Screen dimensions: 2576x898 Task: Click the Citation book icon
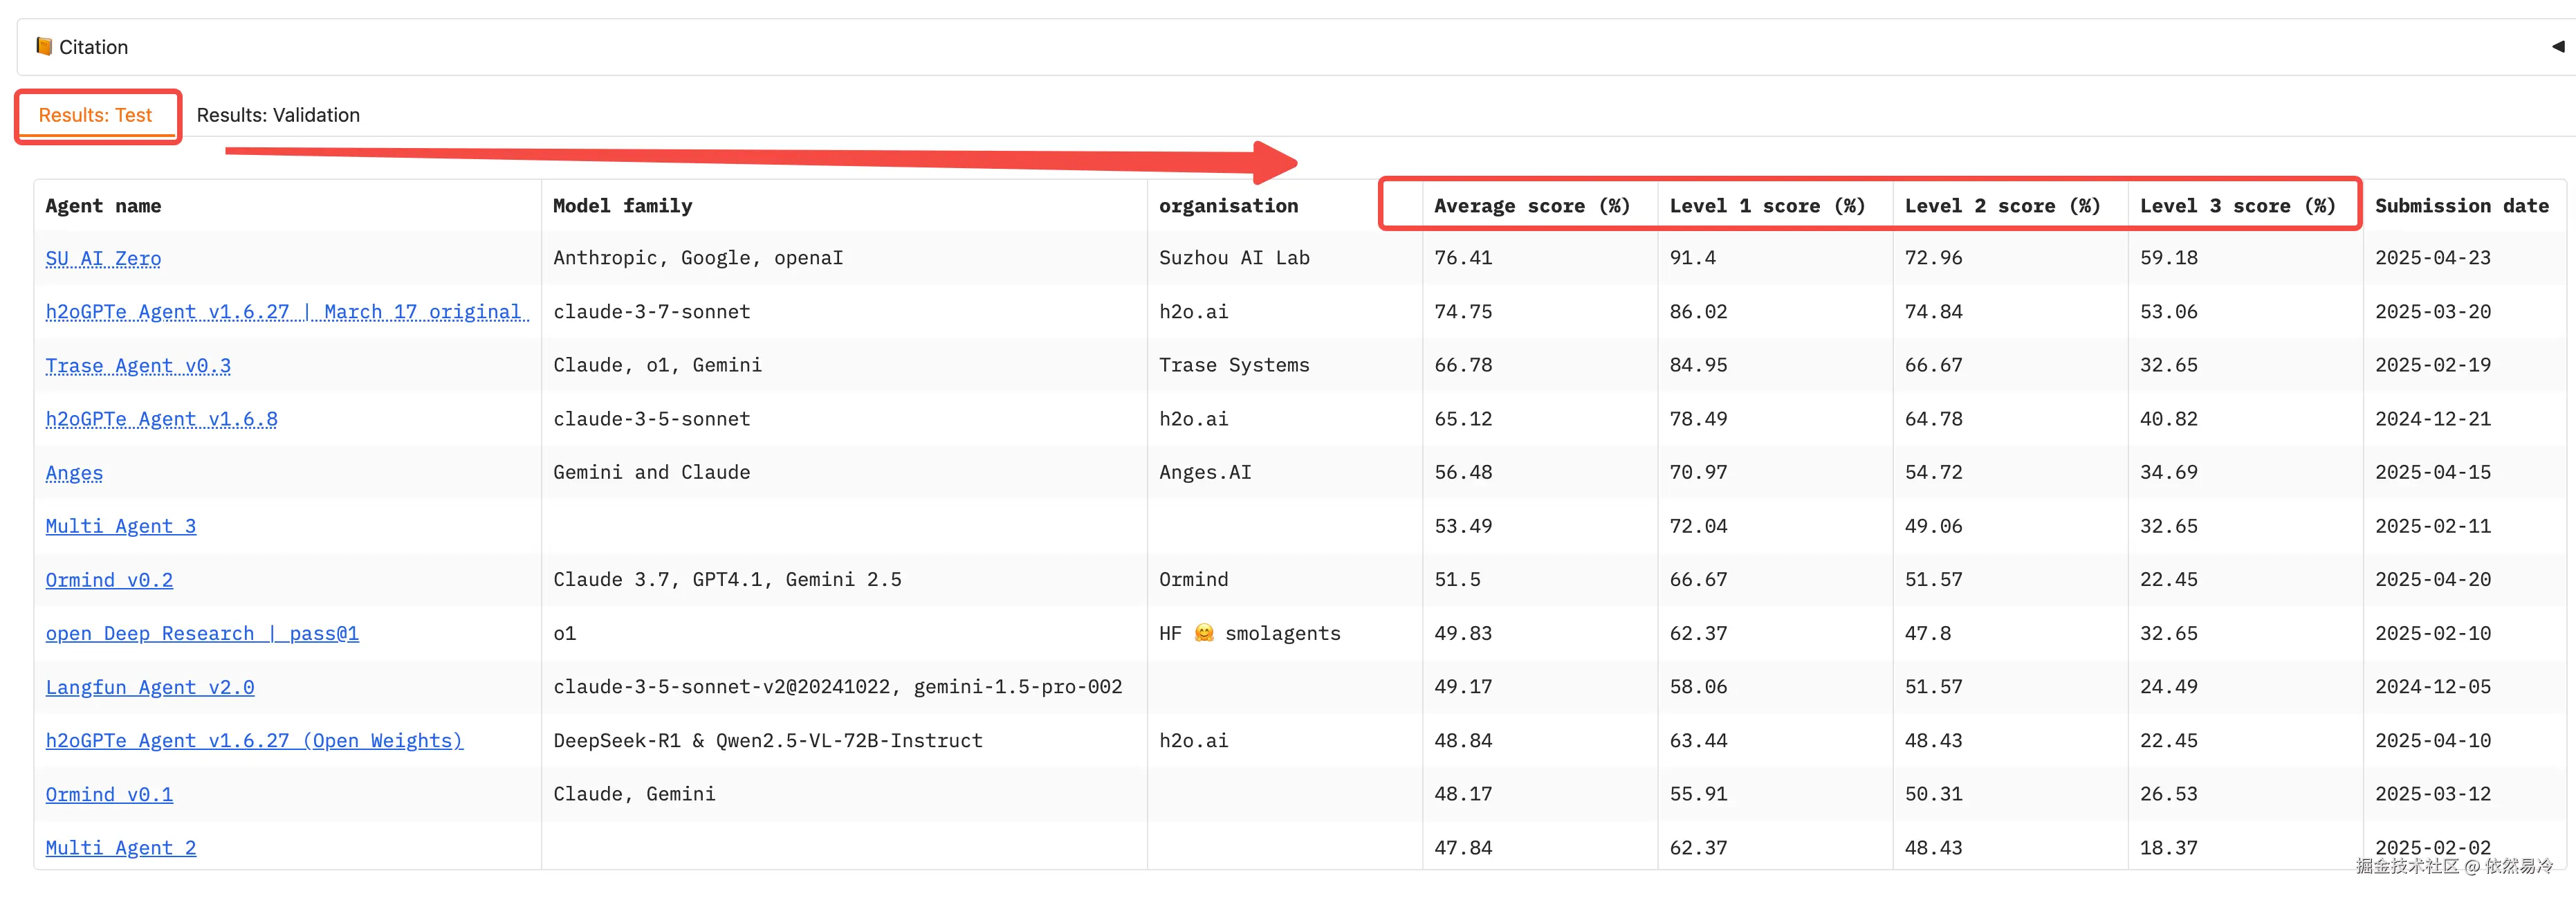pyautogui.click(x=44, y=46)
